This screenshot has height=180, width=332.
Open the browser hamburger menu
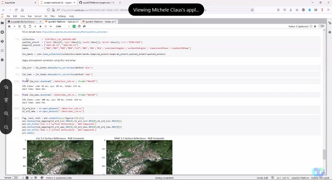click(329, 10)
